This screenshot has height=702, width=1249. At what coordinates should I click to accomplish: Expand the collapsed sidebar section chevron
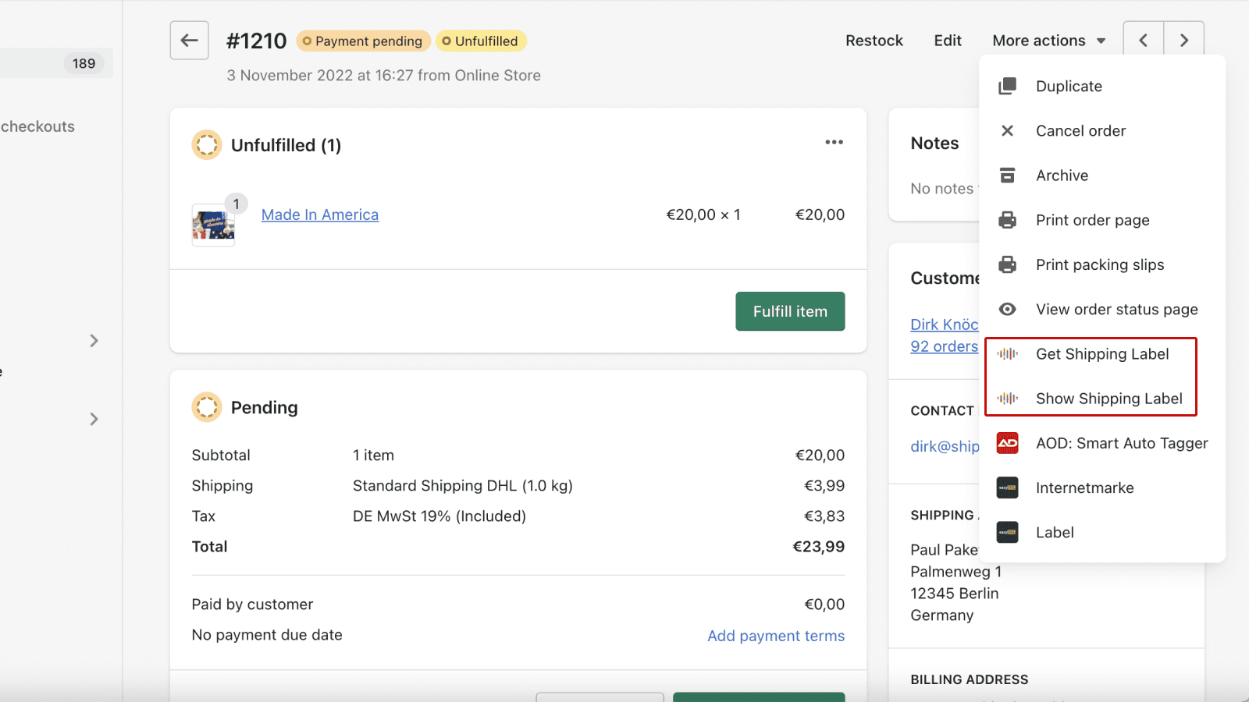tap(94, 341)
